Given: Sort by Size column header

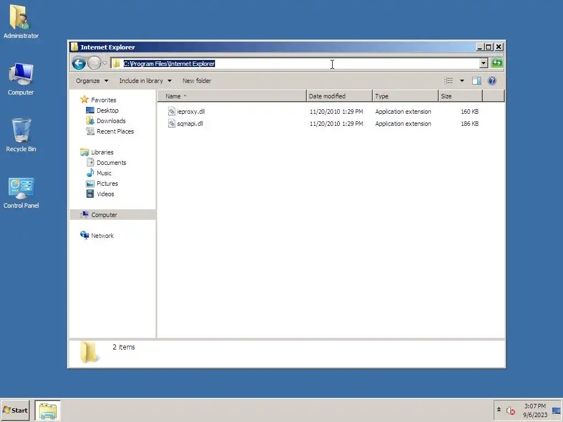Looking at the screenshot, I should point(460,96).
